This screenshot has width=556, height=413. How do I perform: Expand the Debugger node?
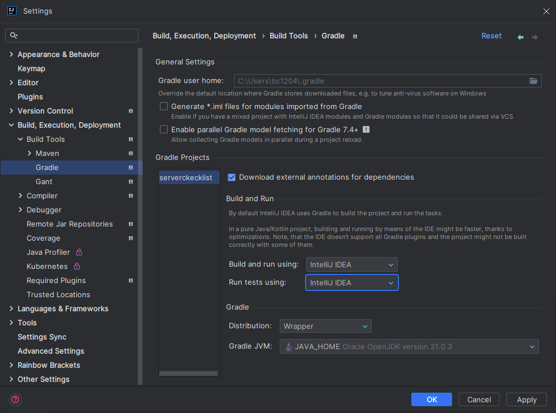point(20,210)
